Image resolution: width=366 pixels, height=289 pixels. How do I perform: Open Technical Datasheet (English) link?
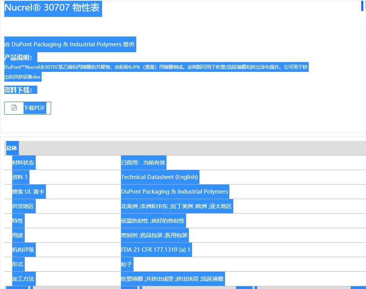point(159,177)
